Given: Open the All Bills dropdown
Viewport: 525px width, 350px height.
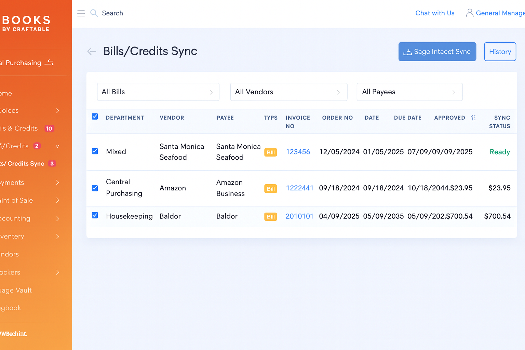Looking at the screenshot, I should click(158, 92).
